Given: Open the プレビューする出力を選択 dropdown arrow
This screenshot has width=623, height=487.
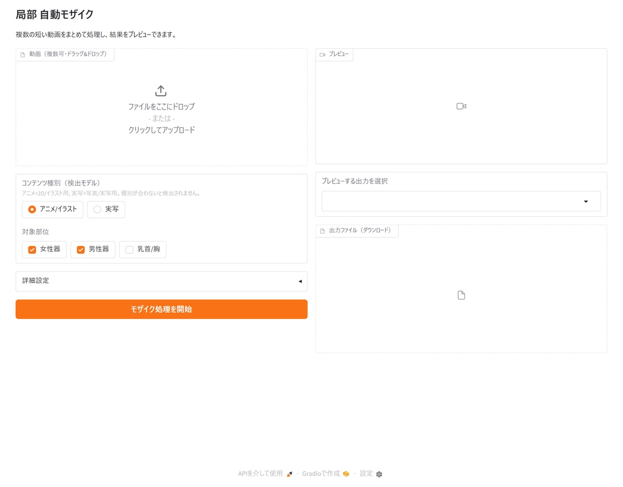Looking at the screenshot, I should 586,201.
